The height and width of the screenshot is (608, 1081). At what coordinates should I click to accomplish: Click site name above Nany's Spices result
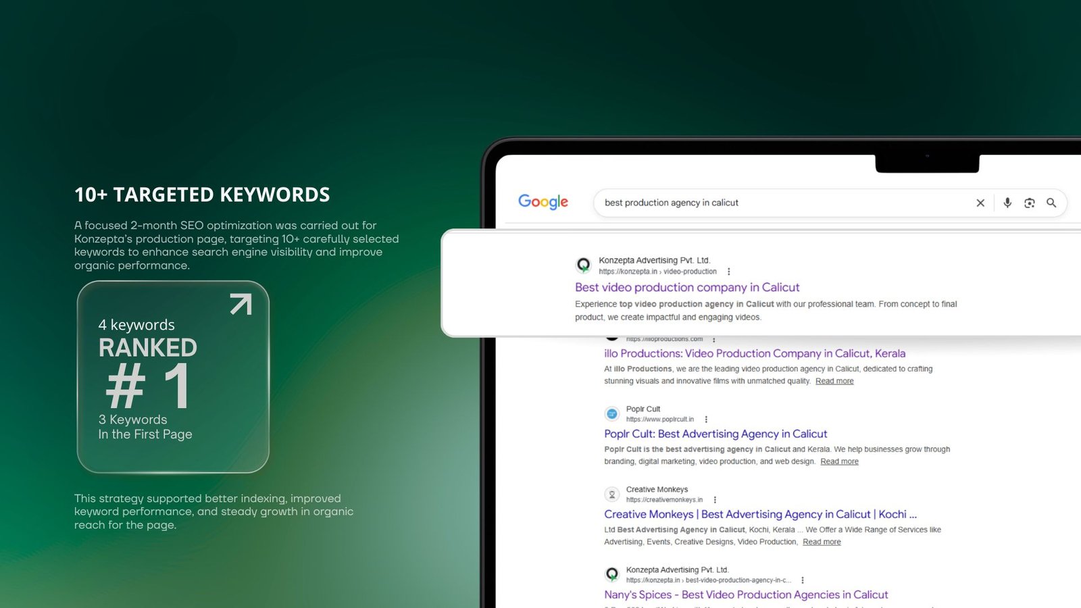coord(677,569)
